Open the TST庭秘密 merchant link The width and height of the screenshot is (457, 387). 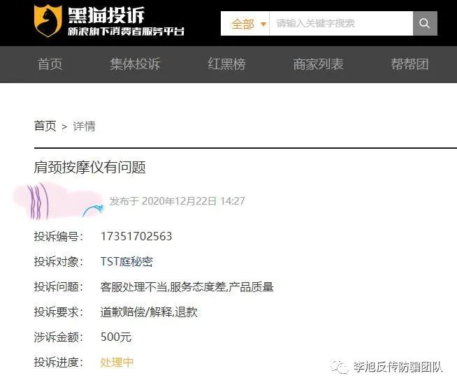126,261
